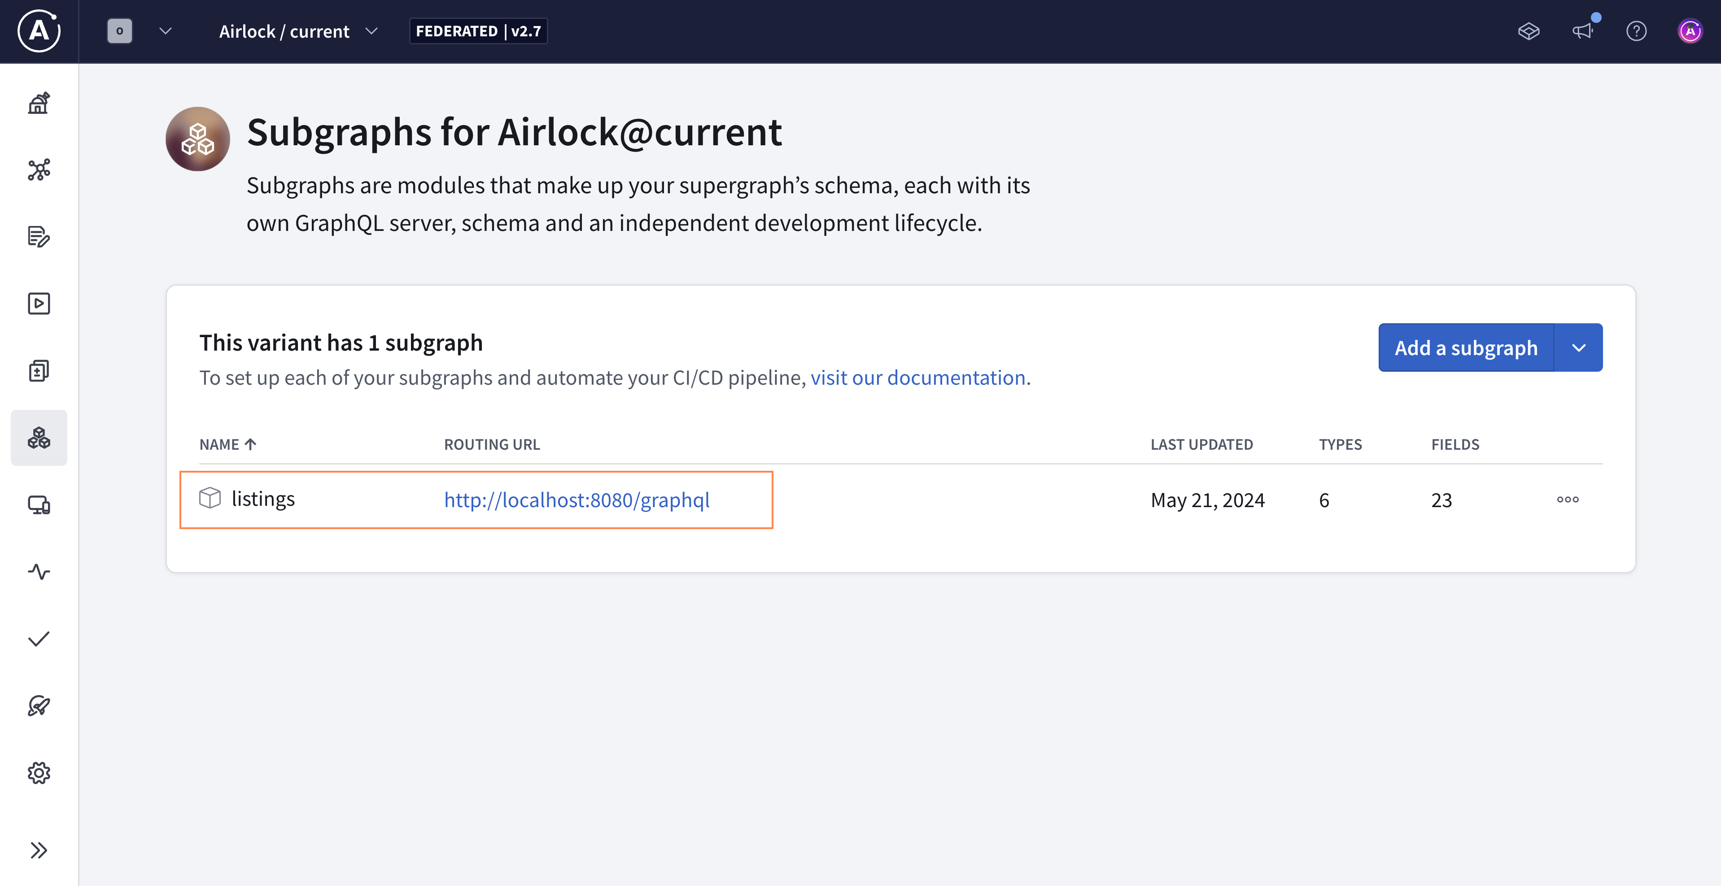View Launches via the rocket icon
The image size is (1721, 886).
39,706
